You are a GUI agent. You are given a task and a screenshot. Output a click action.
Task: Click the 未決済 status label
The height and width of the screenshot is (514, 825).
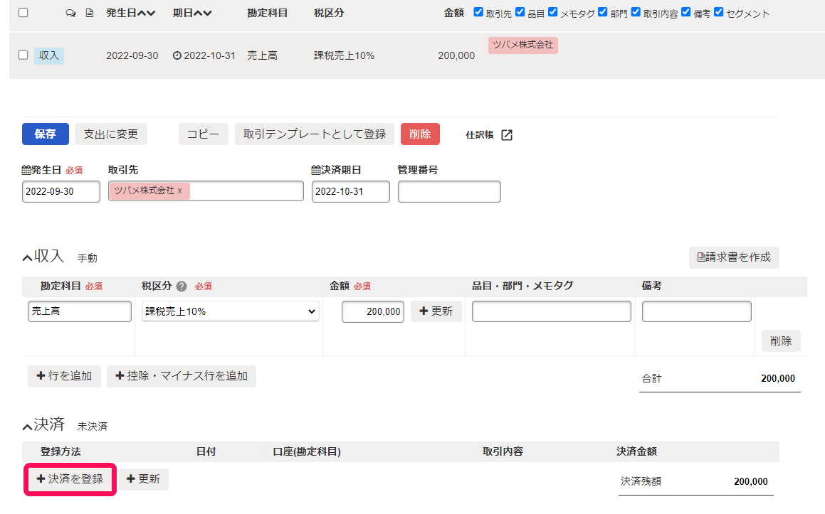pos(93,427)
